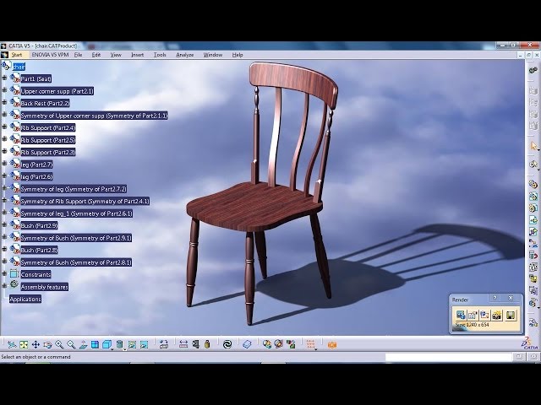Click the Render panel help question mark
The height and width of the screenshot is (405, 541).
(x=495, y=298)
